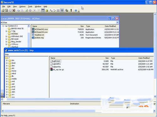Select the proc folder in remote tree

(14, 87)
